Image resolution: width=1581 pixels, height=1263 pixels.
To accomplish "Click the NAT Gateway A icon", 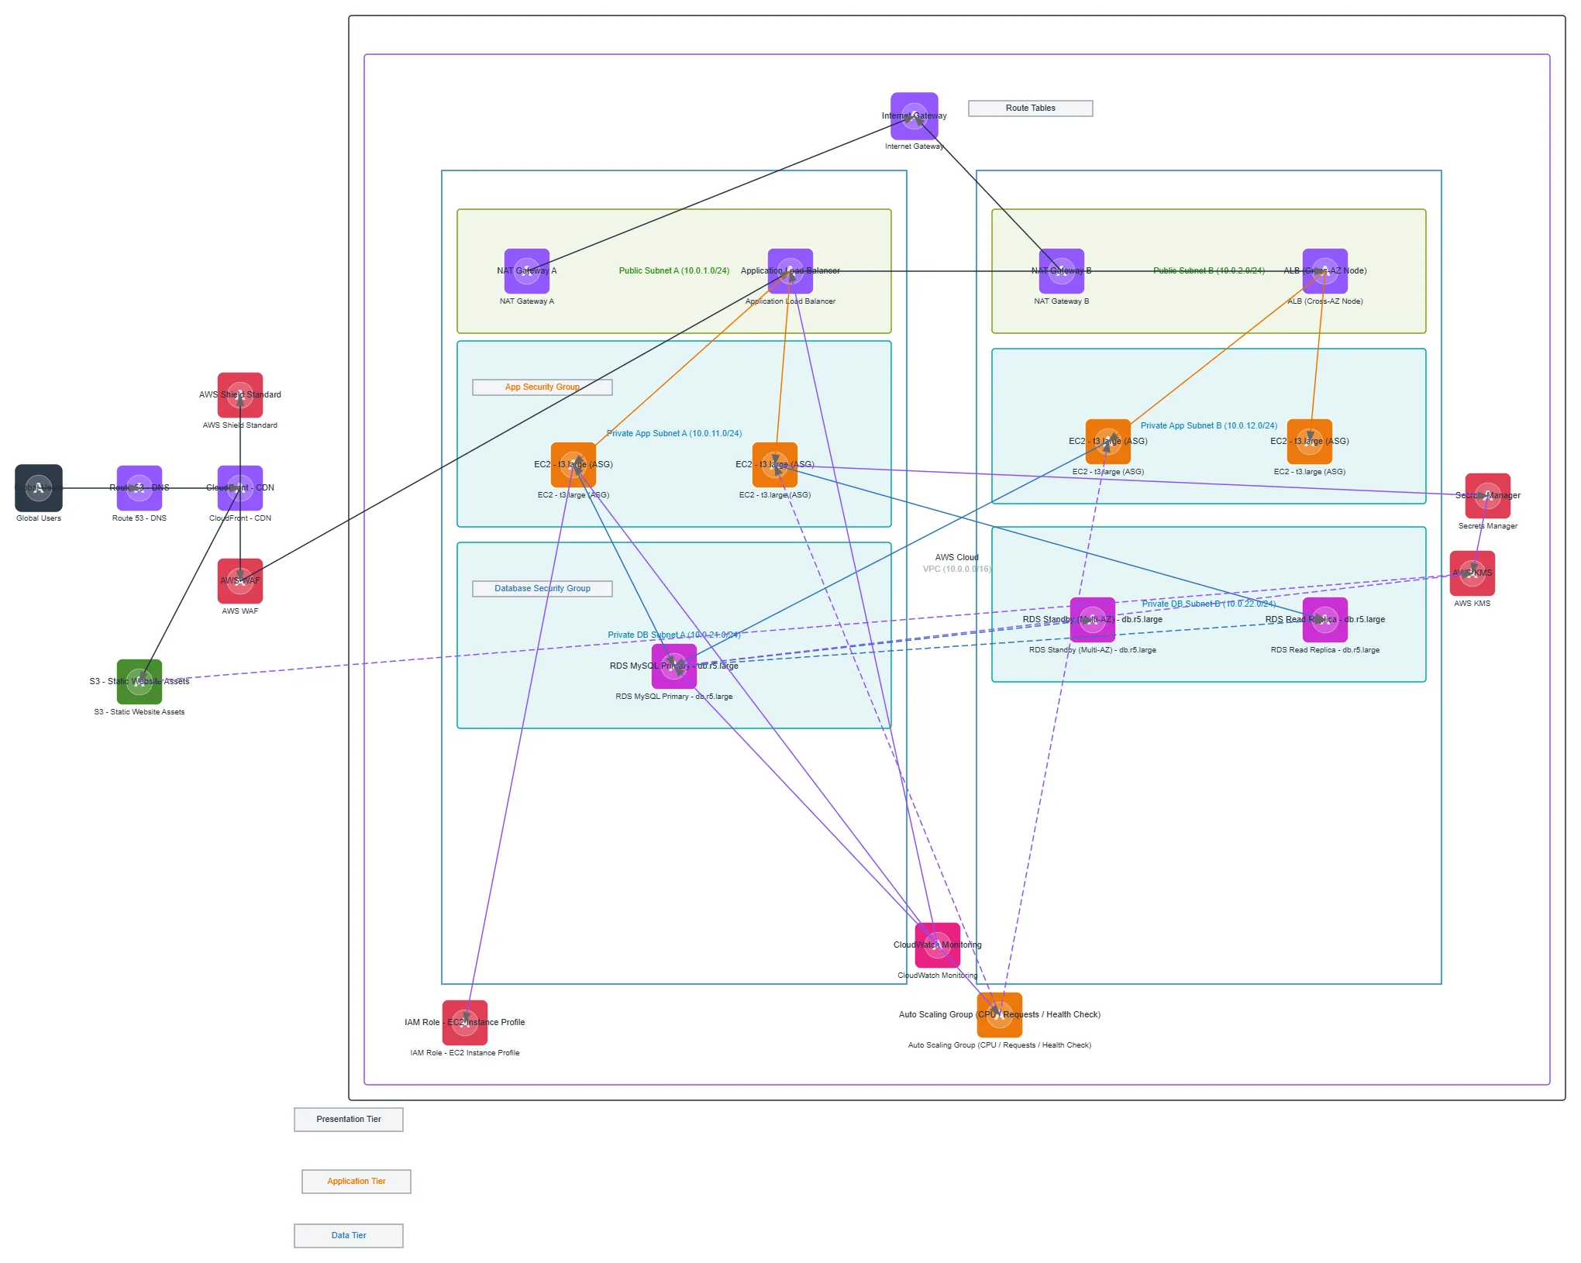I will (x=527, y=271).
